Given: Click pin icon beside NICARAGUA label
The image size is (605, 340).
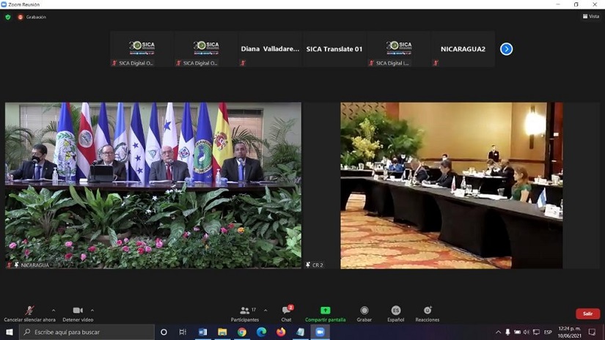Looking at the screenshot, I should point(17,265).
